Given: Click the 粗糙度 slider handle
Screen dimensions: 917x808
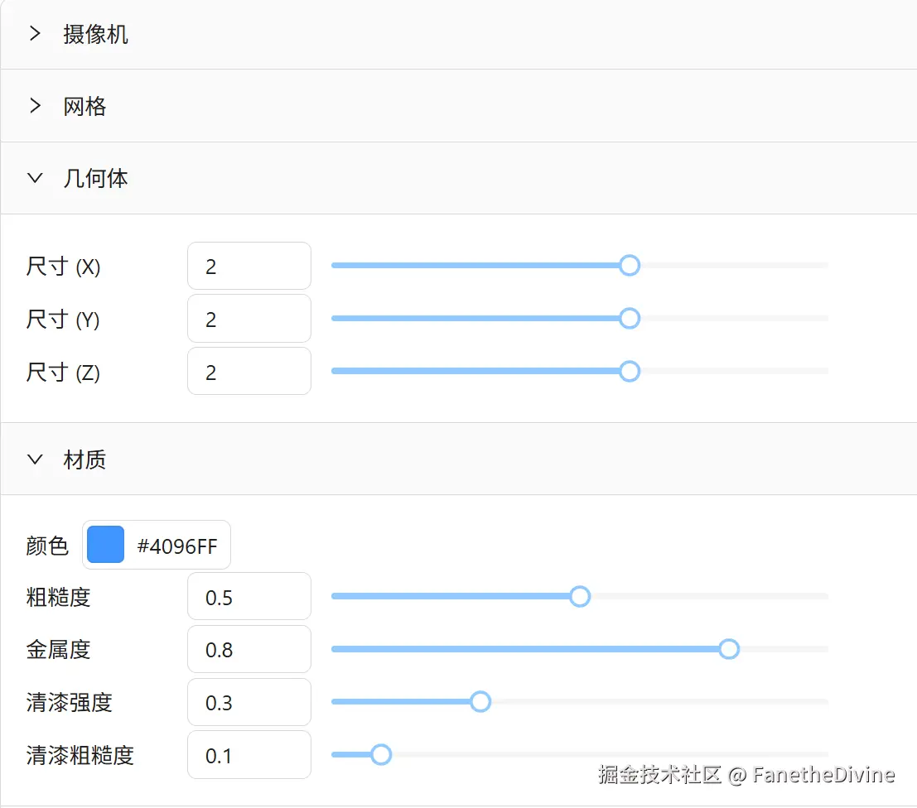Looking at the screenshot, I should [x=580, y=596].
